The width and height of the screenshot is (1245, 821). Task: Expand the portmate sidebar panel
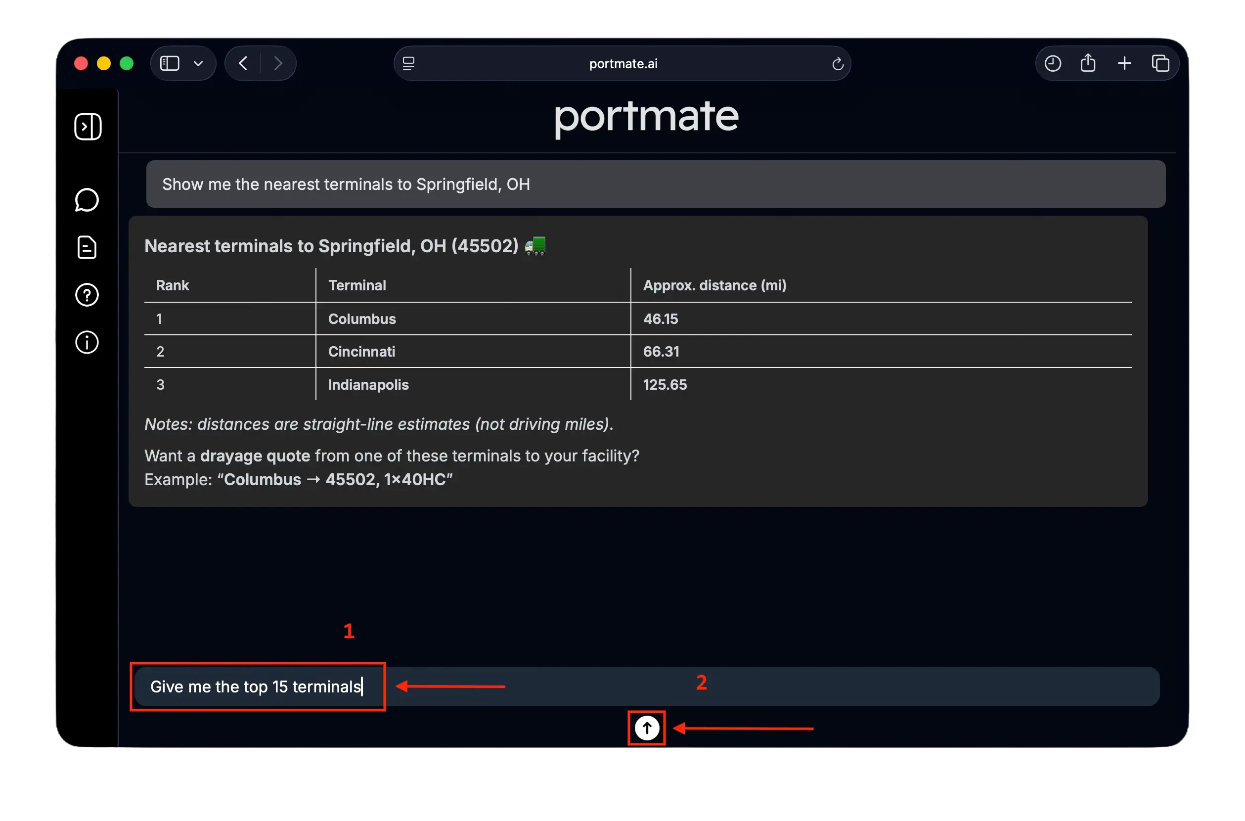pos(88,126)
